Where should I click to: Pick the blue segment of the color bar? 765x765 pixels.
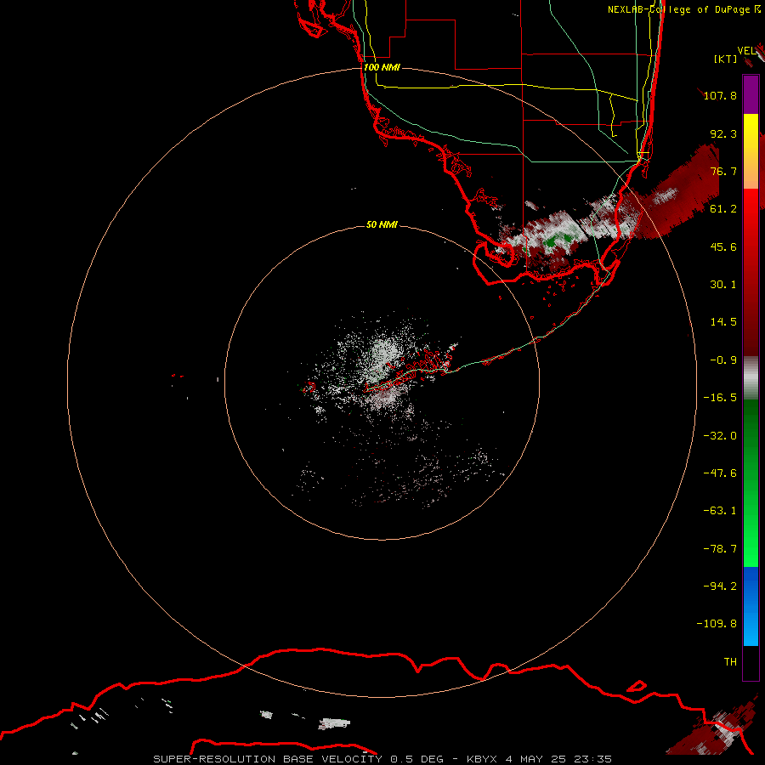tap(751, 606)
